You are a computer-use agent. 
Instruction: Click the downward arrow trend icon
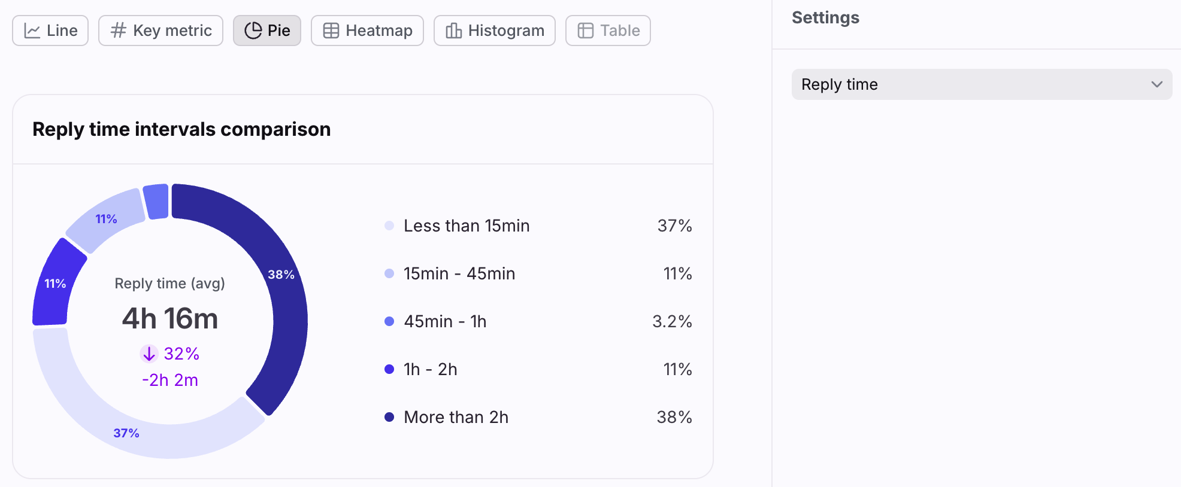[149, 354]
